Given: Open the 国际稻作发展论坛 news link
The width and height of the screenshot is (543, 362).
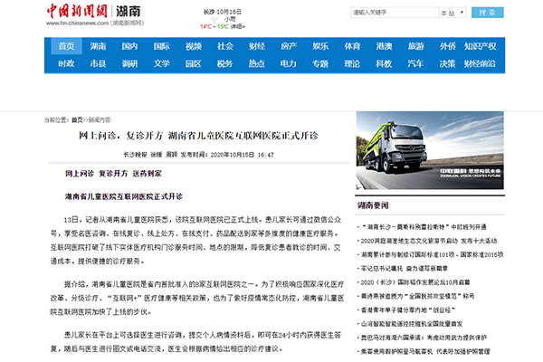Looking at the screenshot, I should coord(415,282).
